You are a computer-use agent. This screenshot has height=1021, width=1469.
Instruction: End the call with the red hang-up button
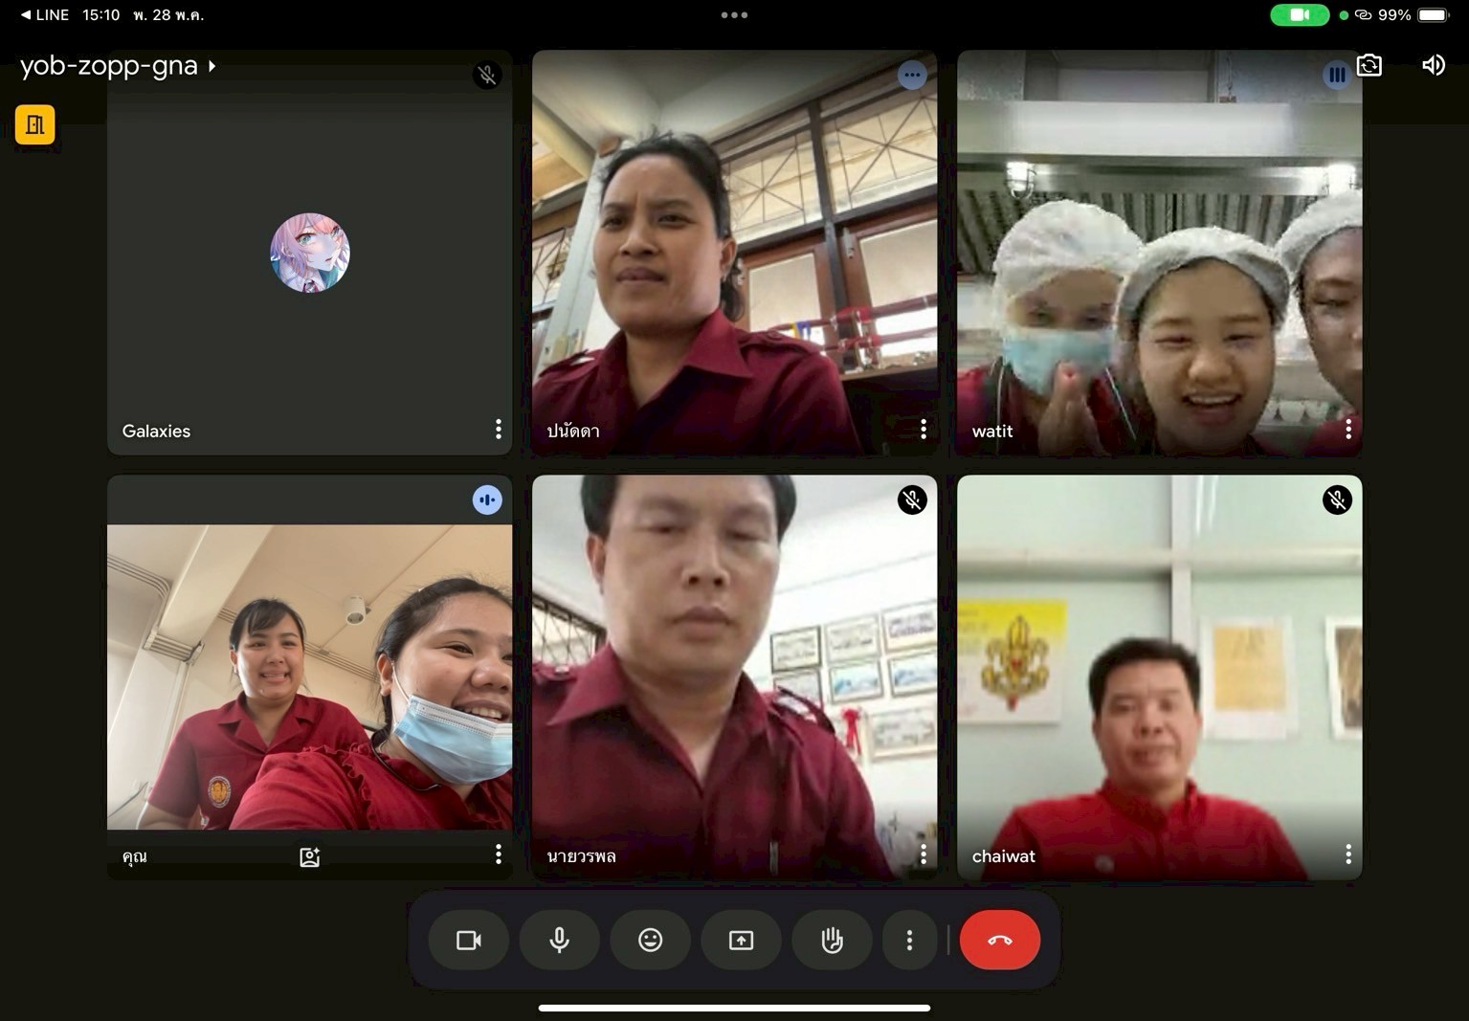click(1000, 941)
